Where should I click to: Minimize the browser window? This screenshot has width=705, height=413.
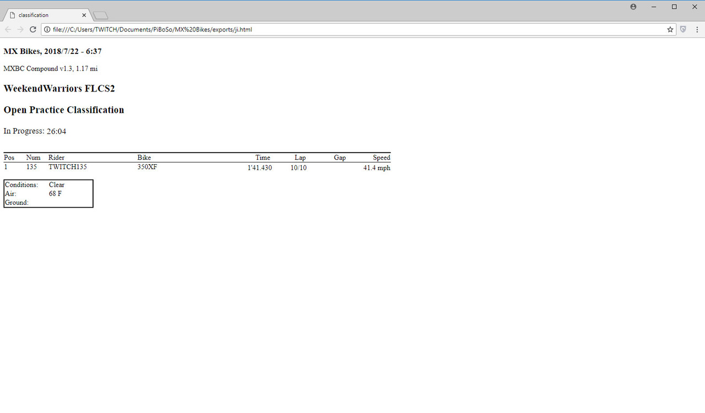point(653,7)
